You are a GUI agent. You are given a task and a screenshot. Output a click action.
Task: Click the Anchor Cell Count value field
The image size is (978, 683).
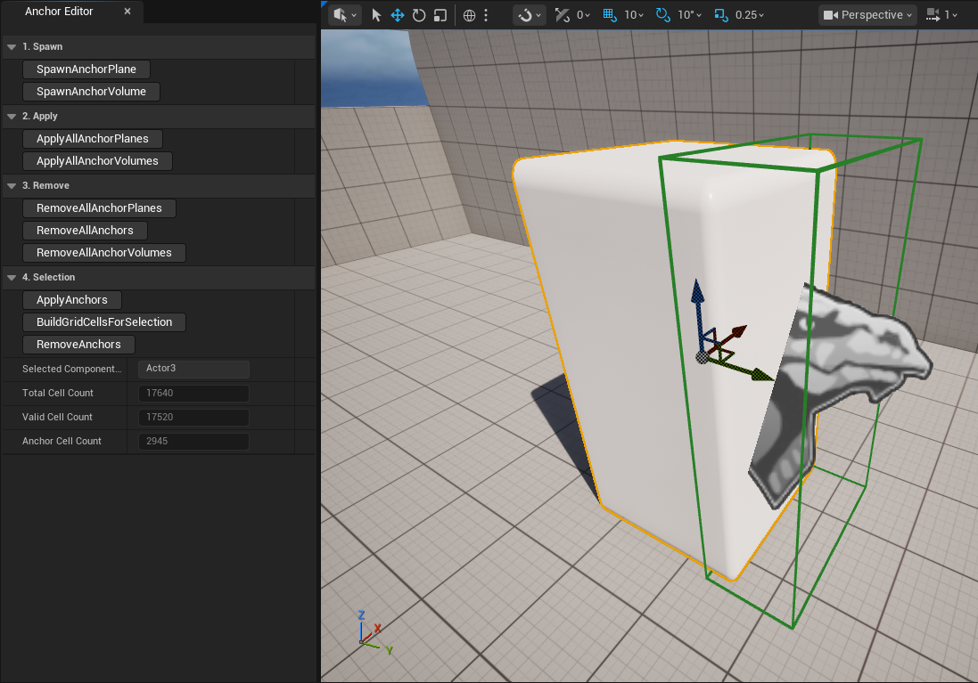point(193,442)
